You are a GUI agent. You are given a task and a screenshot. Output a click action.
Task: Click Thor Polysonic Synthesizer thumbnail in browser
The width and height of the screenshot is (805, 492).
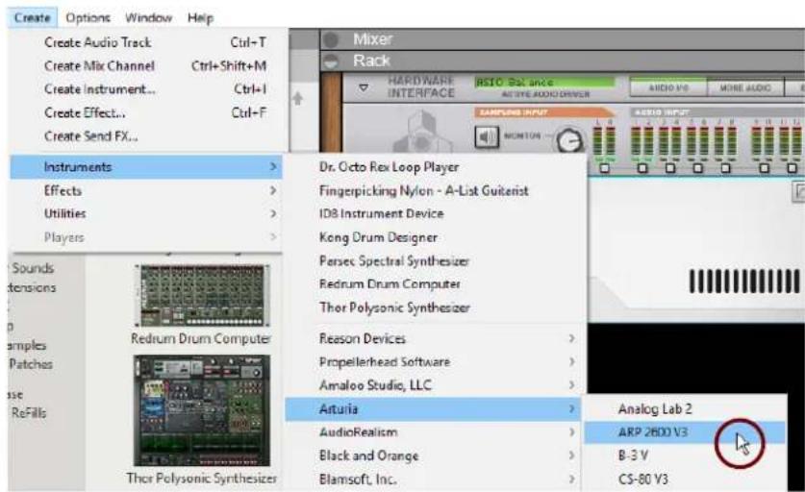(x=202, y=410)
